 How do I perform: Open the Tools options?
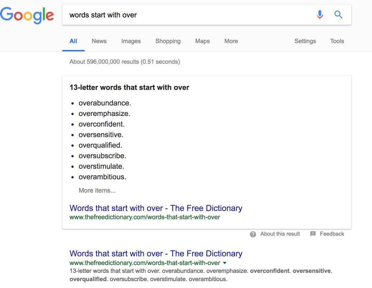coord(337,41)
